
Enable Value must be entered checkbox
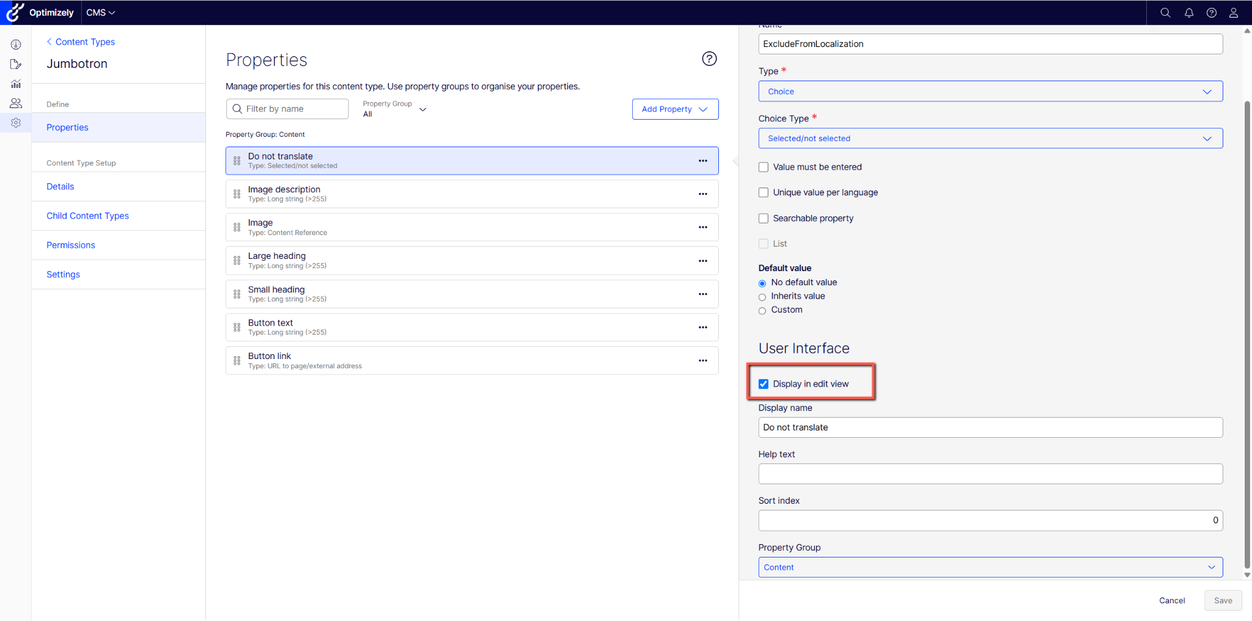pos(764,167)
